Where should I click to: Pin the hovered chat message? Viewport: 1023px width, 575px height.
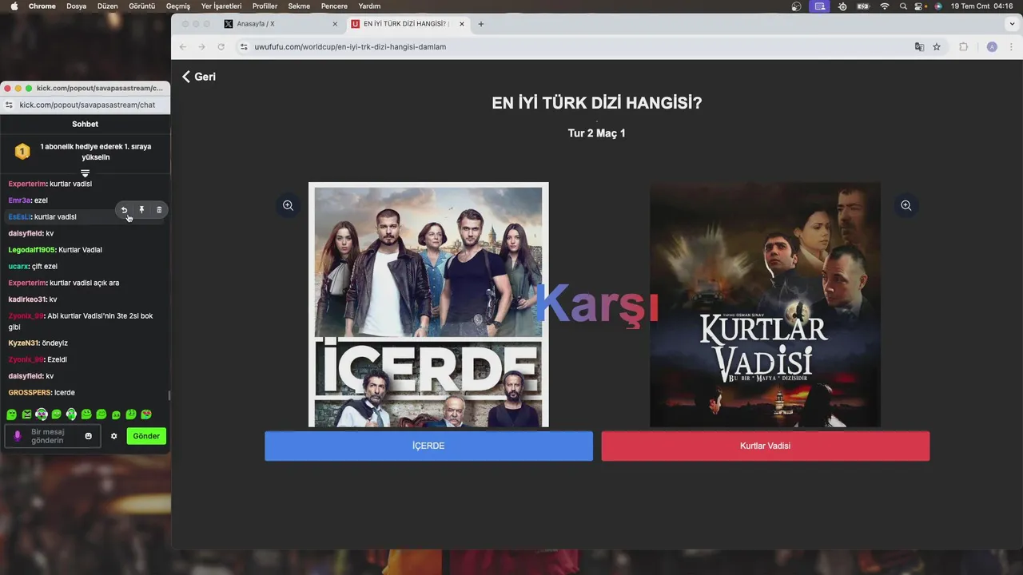pyautogui.click(x=141, y=210)
